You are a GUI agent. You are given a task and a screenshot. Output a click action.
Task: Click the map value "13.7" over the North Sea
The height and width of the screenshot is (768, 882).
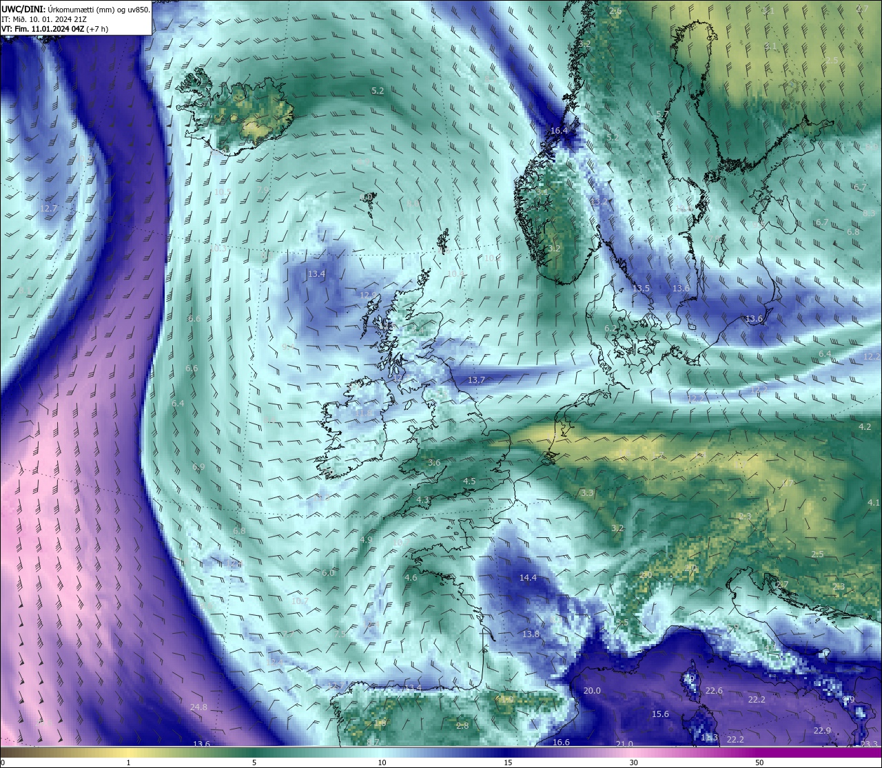click(x=476, y=380)
